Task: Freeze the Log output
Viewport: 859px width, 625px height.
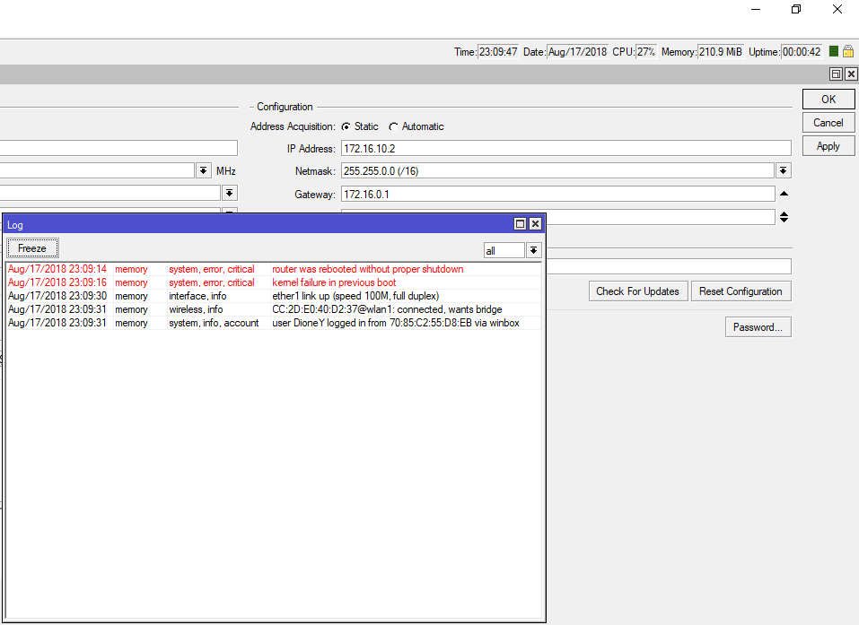Action: click(x=32, y=248)
